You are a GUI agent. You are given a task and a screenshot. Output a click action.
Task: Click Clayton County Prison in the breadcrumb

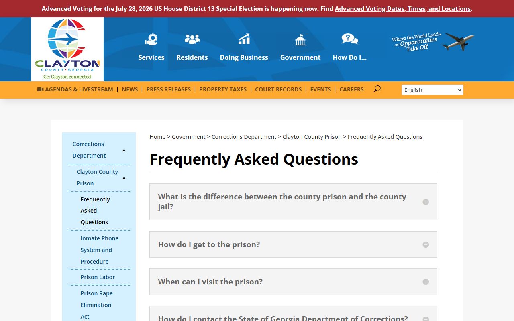point(312,137)
